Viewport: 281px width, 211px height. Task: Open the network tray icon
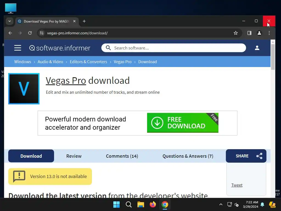[230, 204]
